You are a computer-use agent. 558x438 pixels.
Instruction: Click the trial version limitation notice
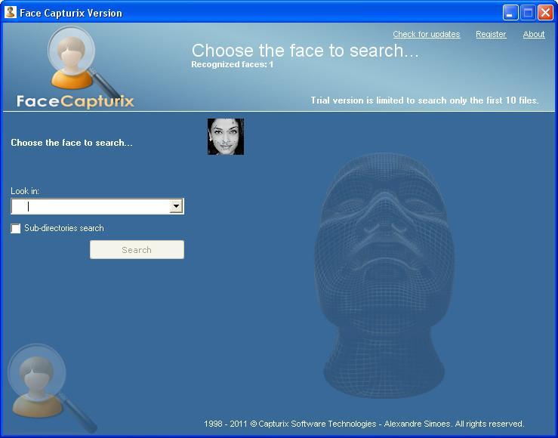point(424,100)
